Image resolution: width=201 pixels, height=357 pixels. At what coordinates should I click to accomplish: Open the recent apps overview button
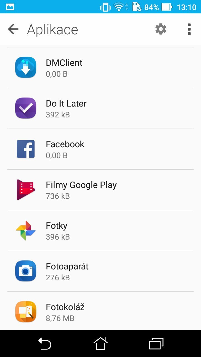(156, 344)
